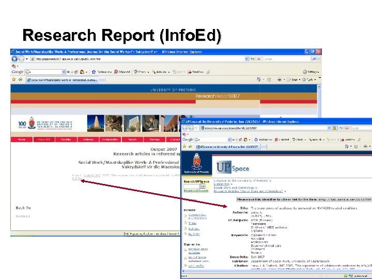Click Send to in Social Work window Google toolbar

196,72
